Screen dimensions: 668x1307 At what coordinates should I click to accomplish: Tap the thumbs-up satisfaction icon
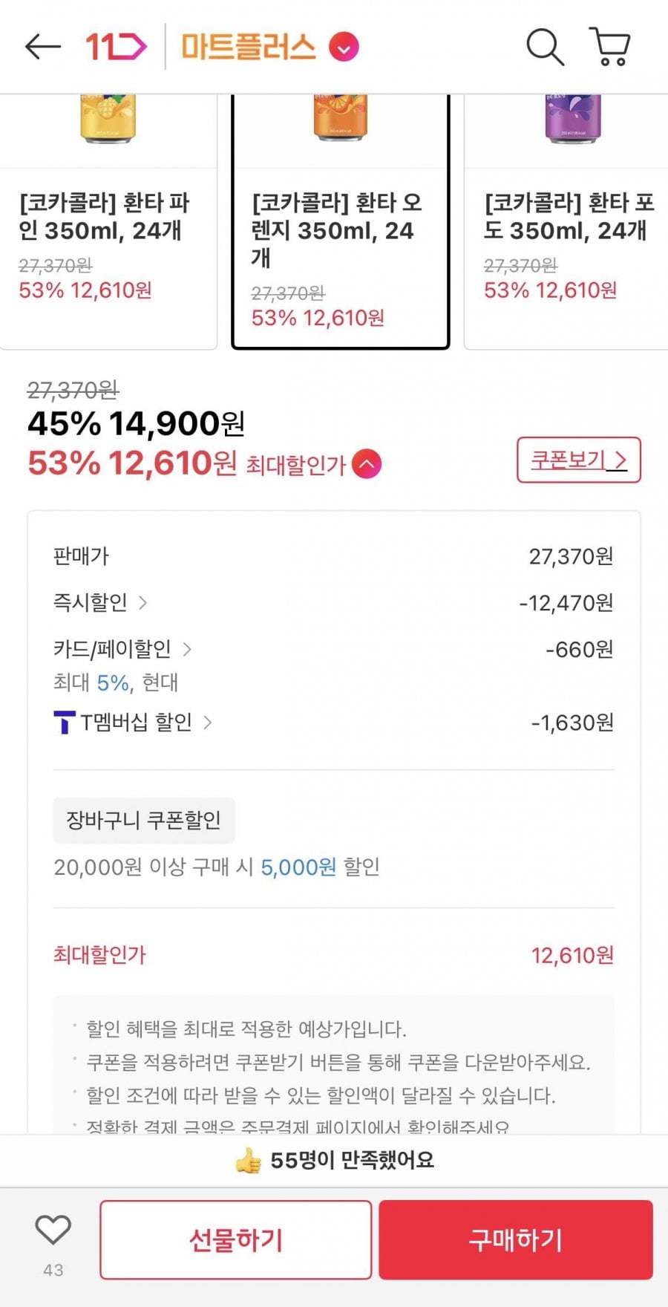pyautogui.click(x=248, y=1161)
